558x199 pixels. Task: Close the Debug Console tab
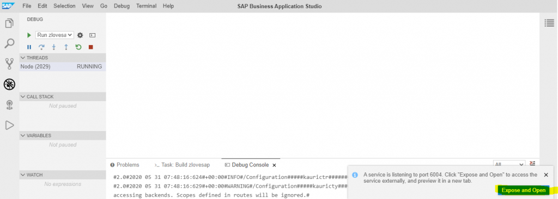tap(274, 165)
